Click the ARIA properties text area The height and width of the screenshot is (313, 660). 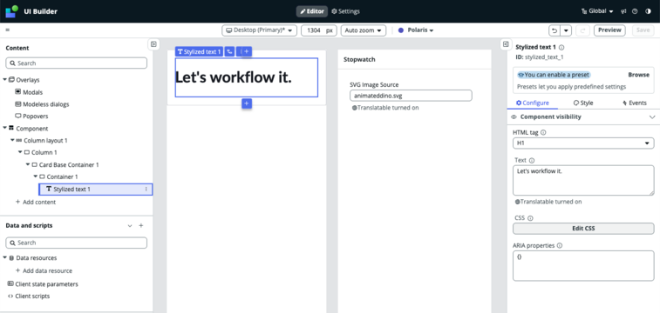pos(583,265)
